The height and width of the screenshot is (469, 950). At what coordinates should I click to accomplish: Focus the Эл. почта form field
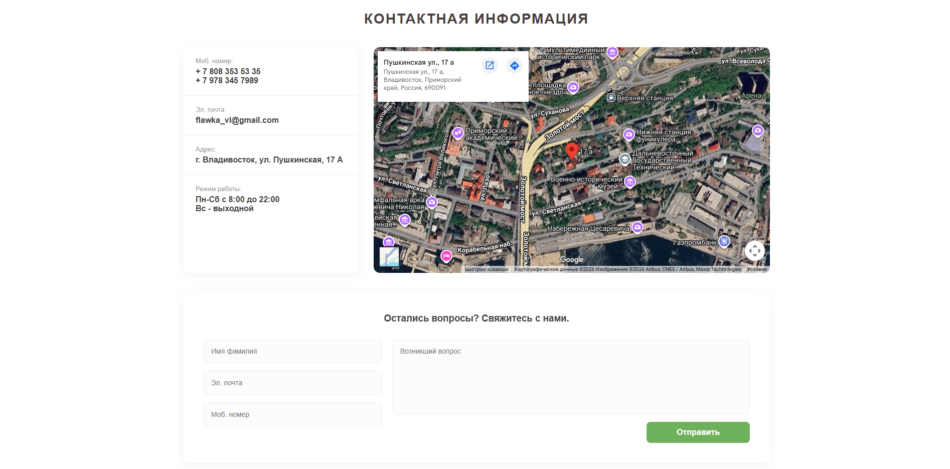292,383
